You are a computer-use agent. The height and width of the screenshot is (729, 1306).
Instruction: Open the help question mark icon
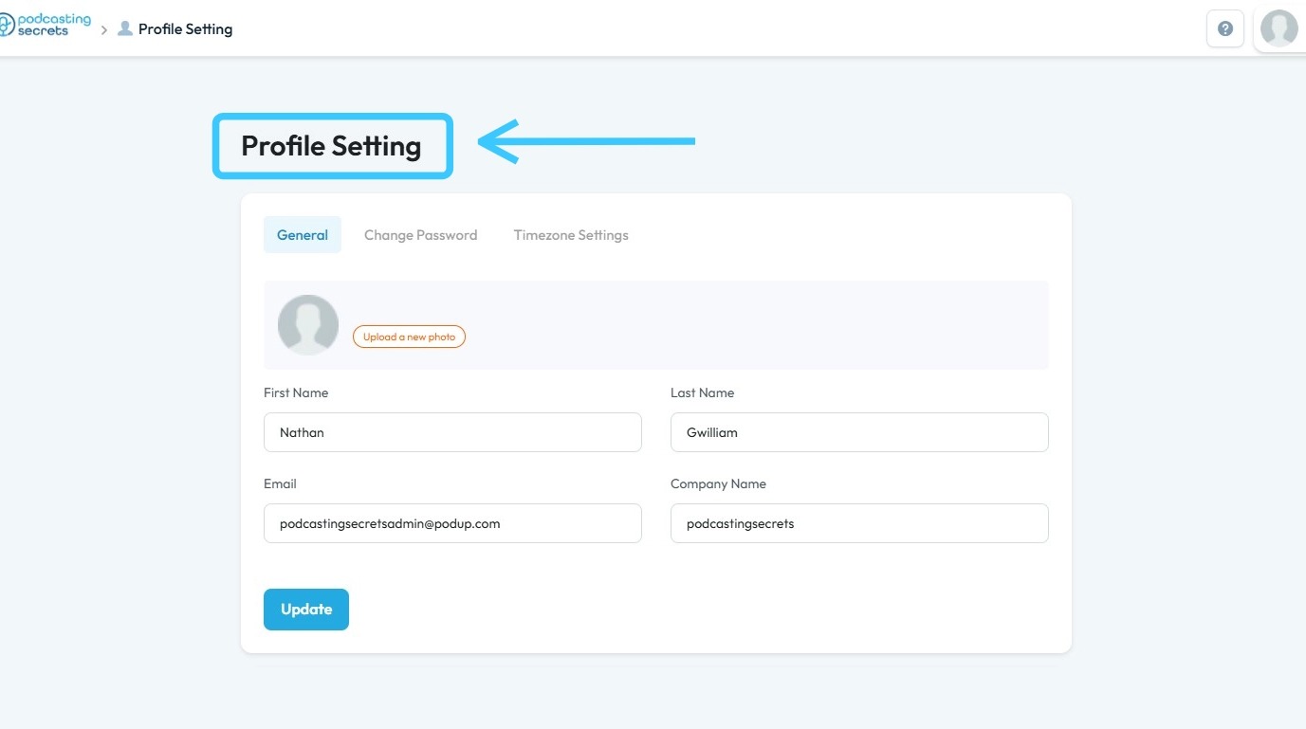pos(1224,28)
